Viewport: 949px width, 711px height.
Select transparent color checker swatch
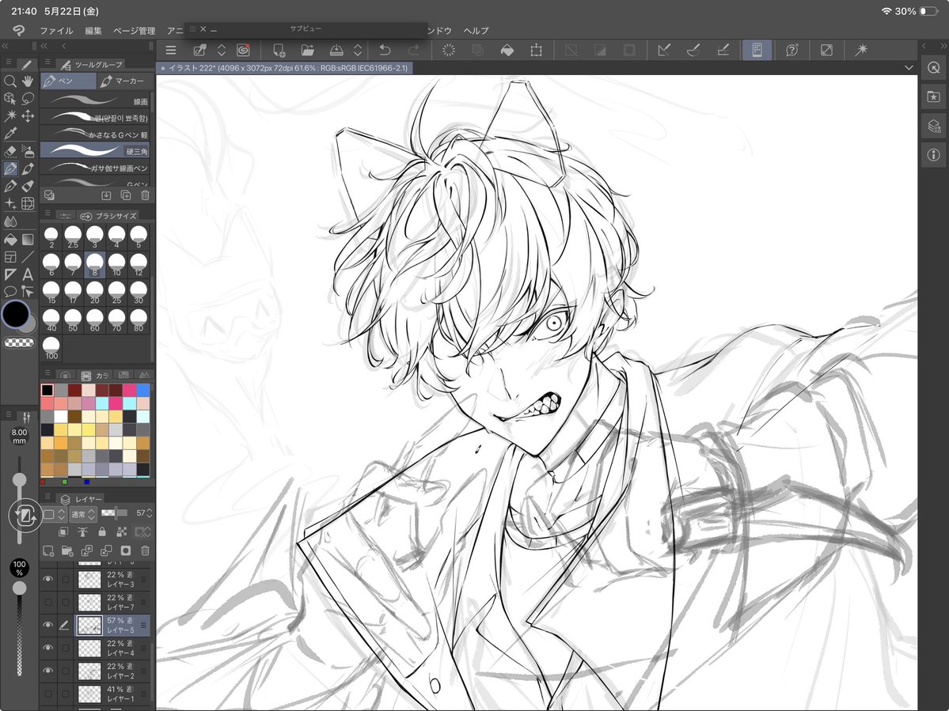point(18,342)
